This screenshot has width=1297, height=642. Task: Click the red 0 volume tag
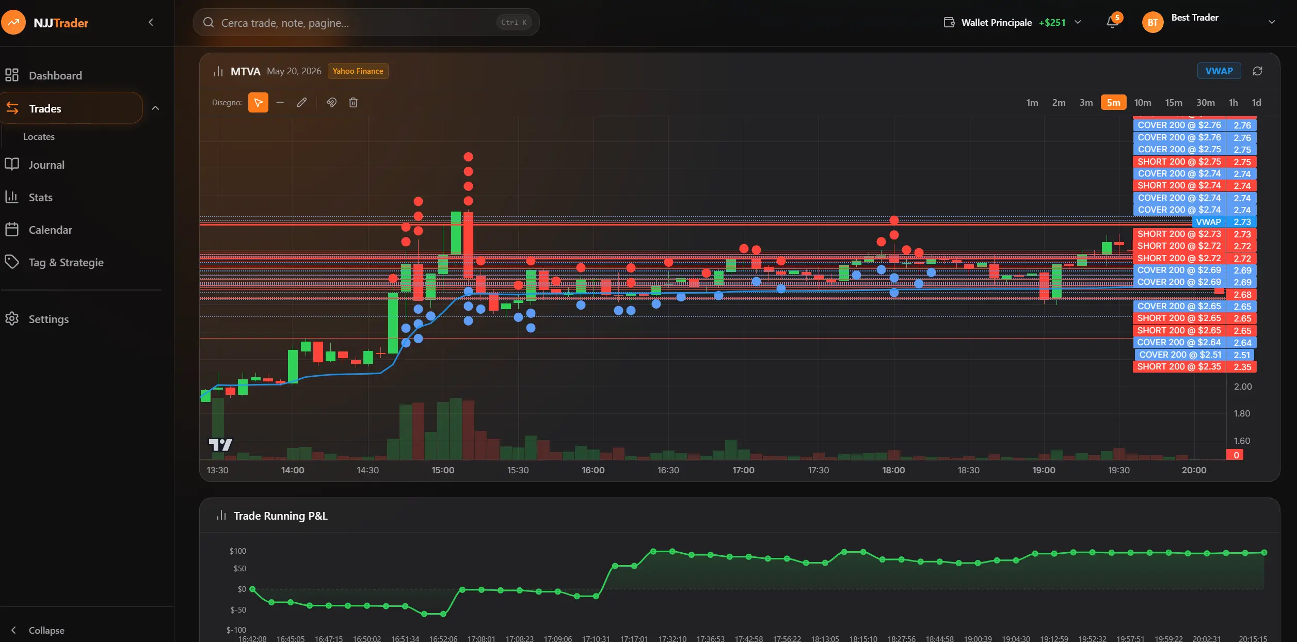point(1236,455)
